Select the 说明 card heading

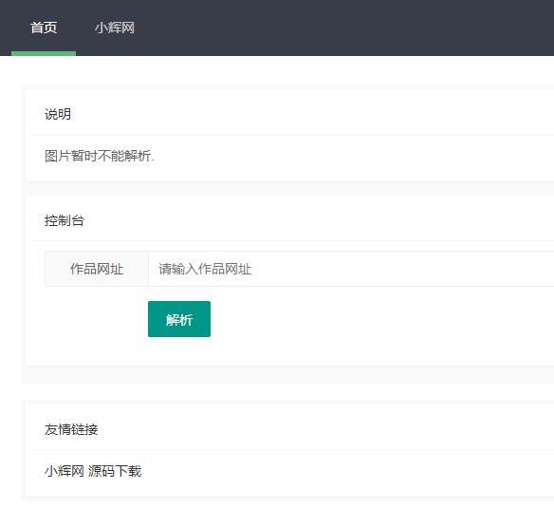point(58,114)
